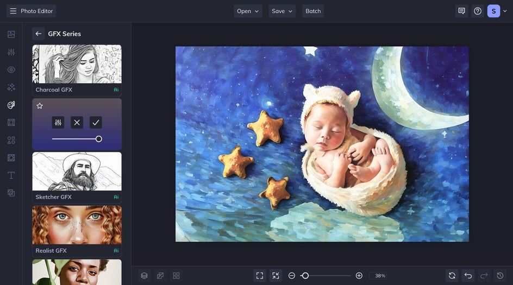The width and height of the screenshot is (513, 285).
Task: Favorite the selected effect with star icon
Action: tap(40, 106)
